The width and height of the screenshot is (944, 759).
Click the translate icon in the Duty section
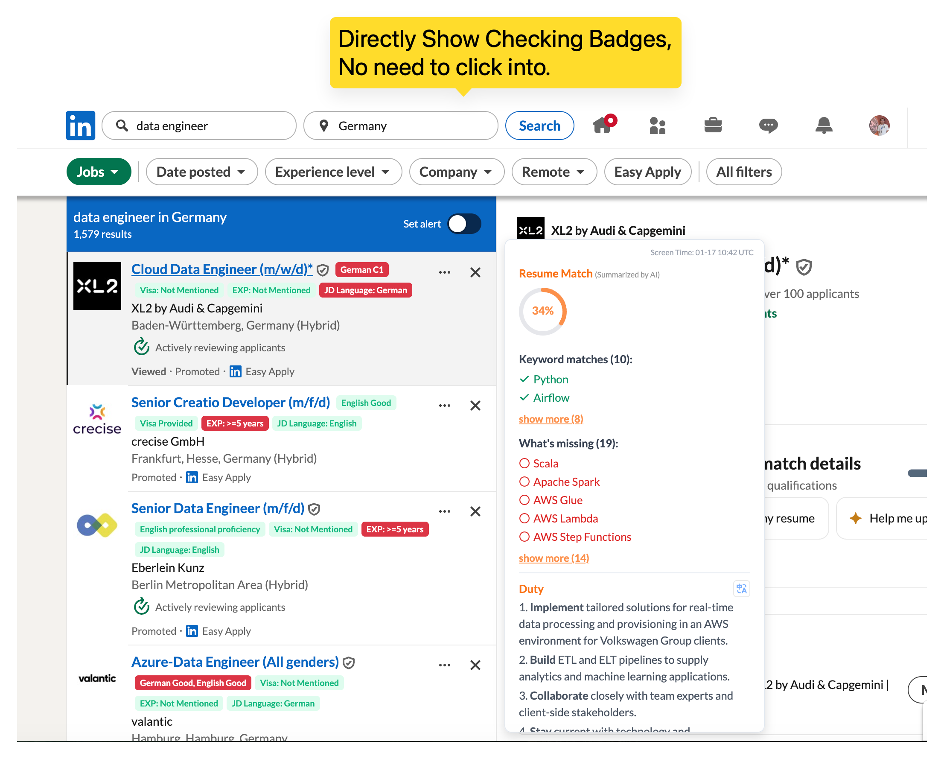742,589
